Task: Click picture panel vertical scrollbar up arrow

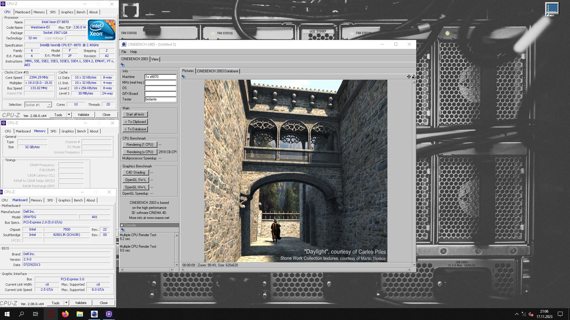Action: [414, 82]
